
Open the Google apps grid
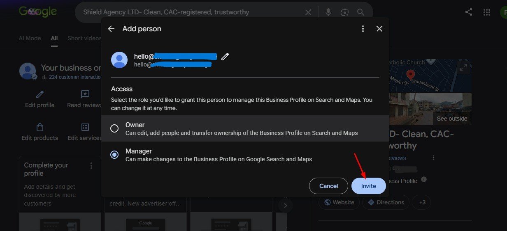pyautogui.click(x=487, y=12)
